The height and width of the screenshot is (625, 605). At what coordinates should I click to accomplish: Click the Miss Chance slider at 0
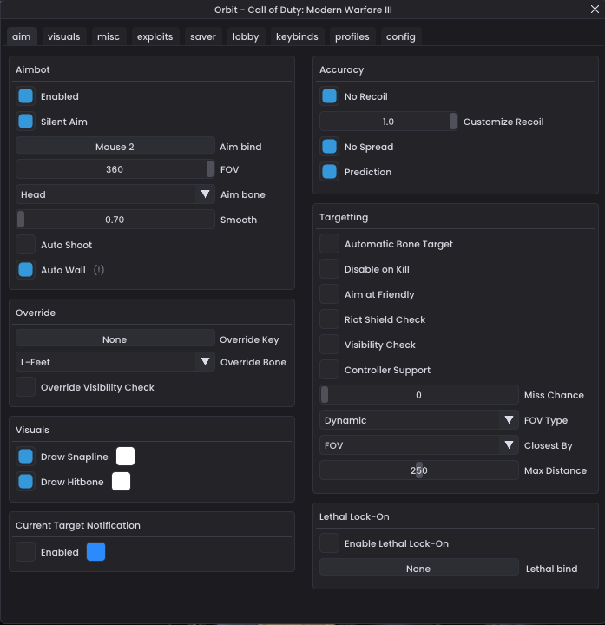tap(419, 395)
